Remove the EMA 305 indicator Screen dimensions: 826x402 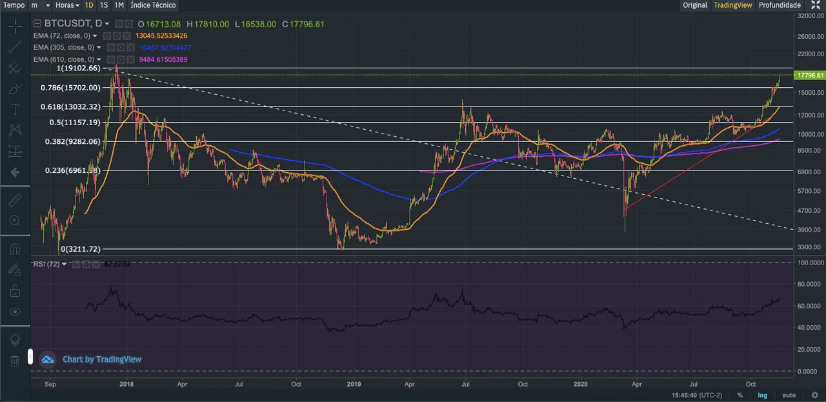130,48
